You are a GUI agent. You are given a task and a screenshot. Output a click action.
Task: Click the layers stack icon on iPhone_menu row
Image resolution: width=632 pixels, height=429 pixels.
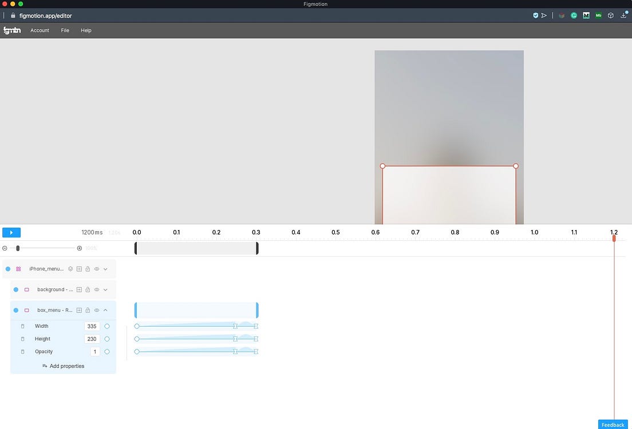pyautogui.click(x=70, y=269)
